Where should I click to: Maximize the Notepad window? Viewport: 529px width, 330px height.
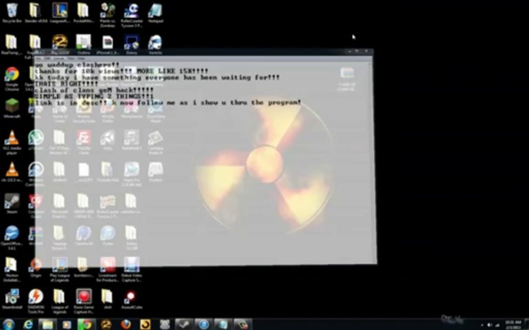pos(357,51)
